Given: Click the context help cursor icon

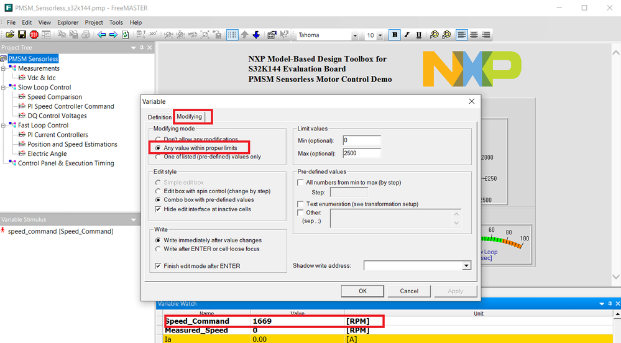Looking at the screenshot, I should pyautogui.click(x=284, y=35).
